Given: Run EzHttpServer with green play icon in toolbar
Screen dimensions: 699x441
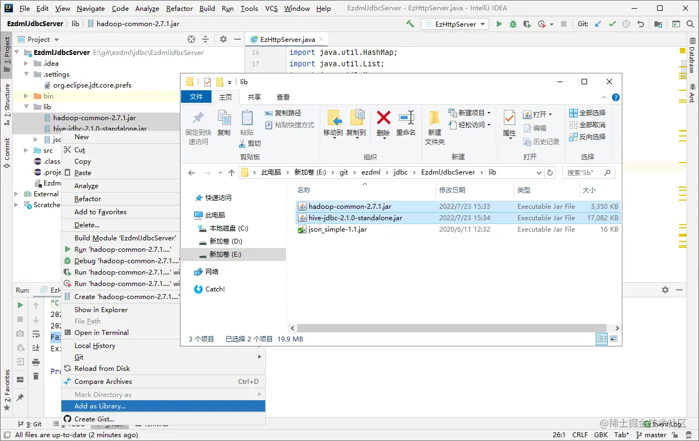Looking at the screenshot, I should coord(499,24).
